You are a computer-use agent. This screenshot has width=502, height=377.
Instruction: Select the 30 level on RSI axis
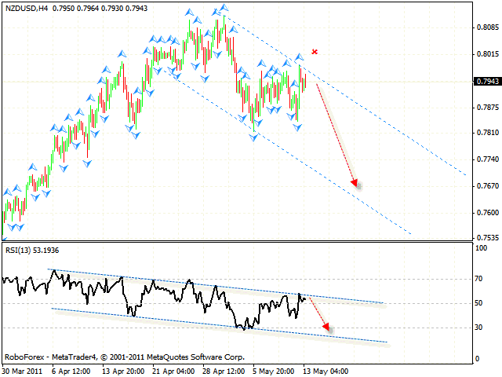coord(480,327)
